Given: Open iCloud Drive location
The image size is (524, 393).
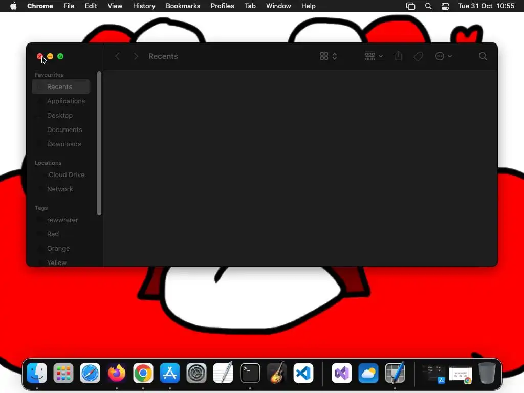Looking at the screenshot, I should click(61, 175).
